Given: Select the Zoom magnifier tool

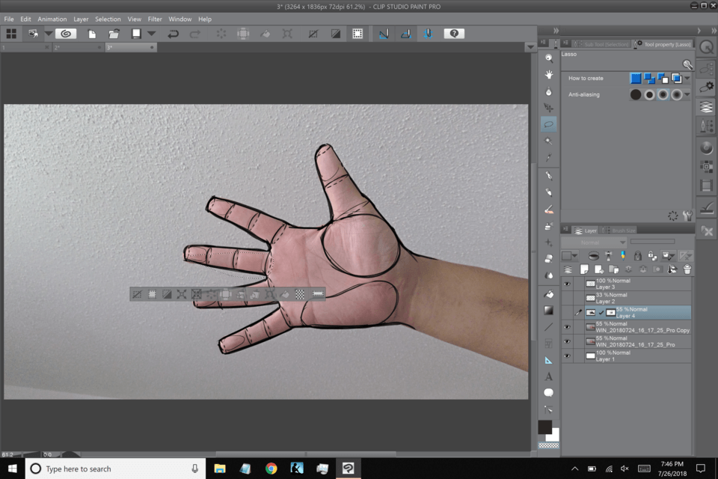Looking at the screenshot, I should coord(549,58).
